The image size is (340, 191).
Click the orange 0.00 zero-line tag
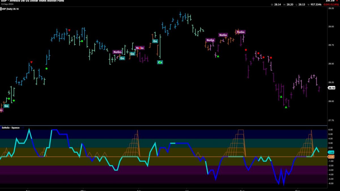point(331,157)
